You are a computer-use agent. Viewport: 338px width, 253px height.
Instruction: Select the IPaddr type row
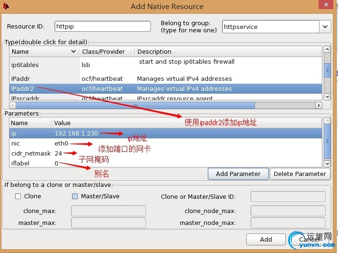click(166, 78)
